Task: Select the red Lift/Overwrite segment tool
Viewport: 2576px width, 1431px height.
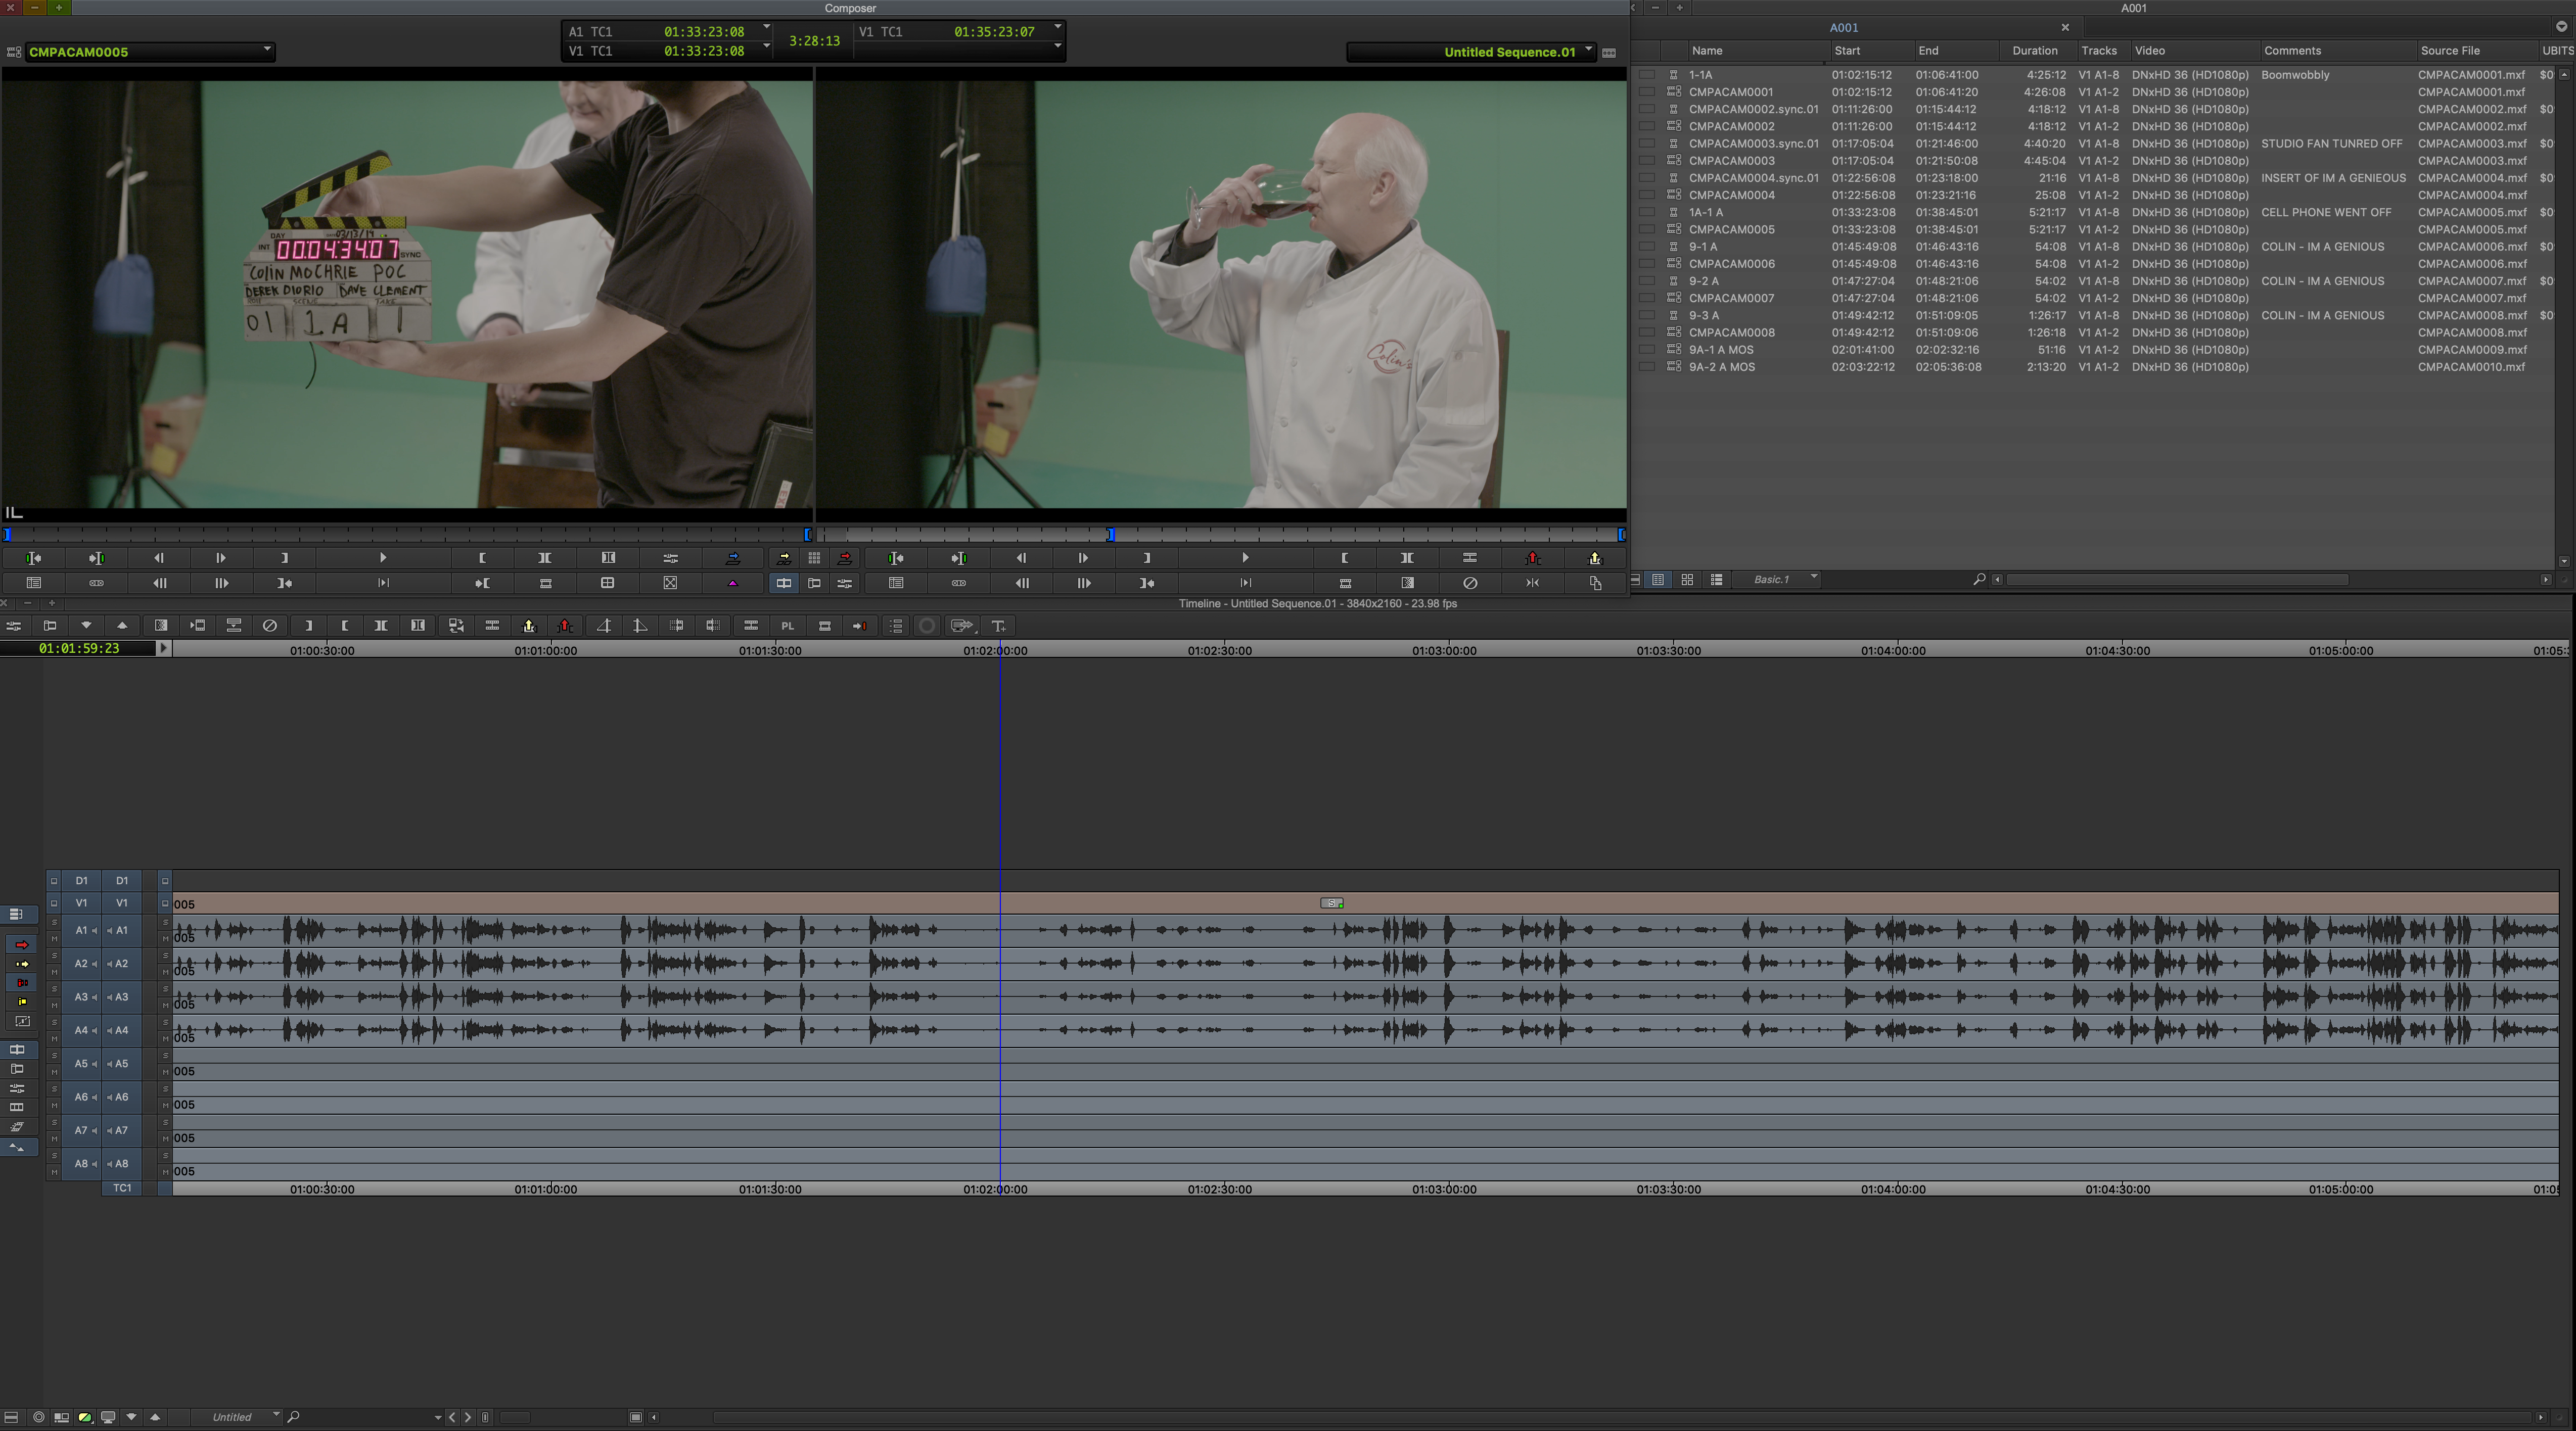Action: point(21,944)
